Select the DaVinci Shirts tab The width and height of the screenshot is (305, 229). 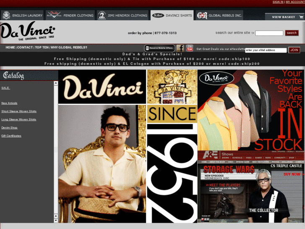click(x=172, y=15)
